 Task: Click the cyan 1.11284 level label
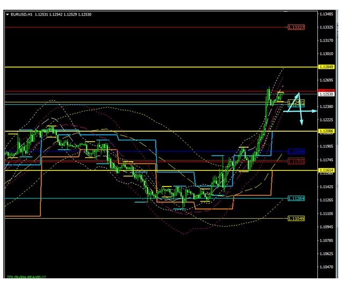coord(296,198)
